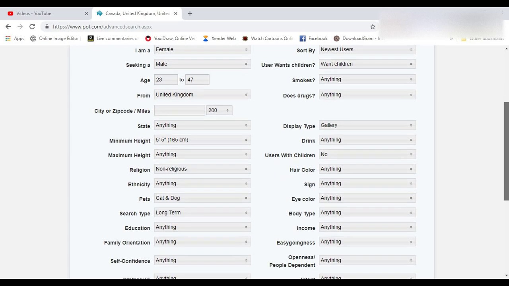Click the address bar URL
This screenshot has height=286, width=509.
(x=102, y=27)
